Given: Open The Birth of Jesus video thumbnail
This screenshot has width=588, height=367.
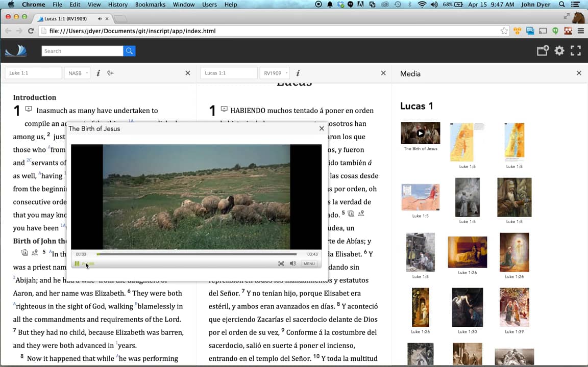Looking at the screenshot, I should click(421, 133).
